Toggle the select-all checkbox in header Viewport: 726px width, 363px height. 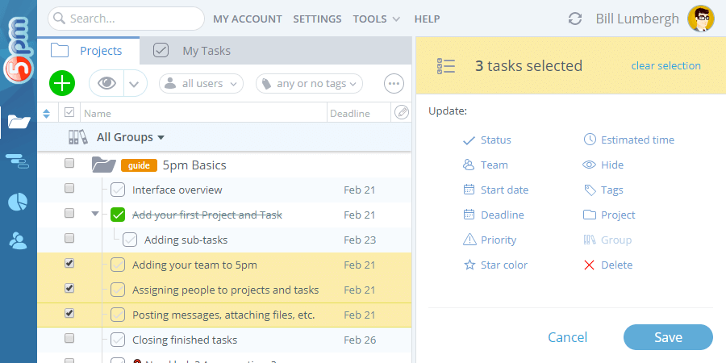click(x=69, y=112)
